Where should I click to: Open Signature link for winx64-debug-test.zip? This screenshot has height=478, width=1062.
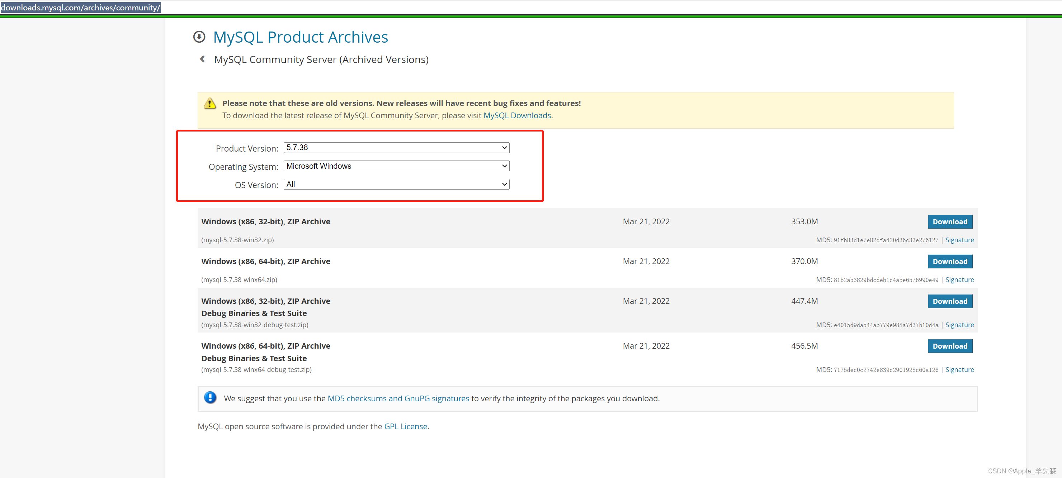[959, 370]
